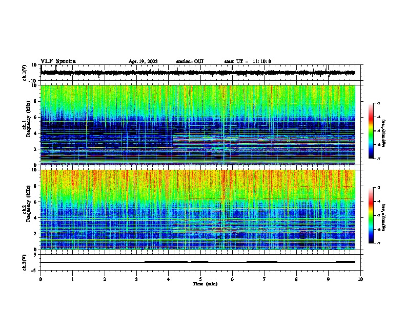Click the time axis tick "2"
This screenshot has width=406, height=313.
tap(105, 279)
